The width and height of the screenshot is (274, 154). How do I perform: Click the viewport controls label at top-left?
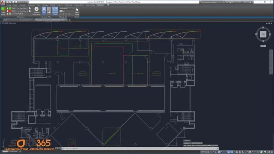pos(9,23)
